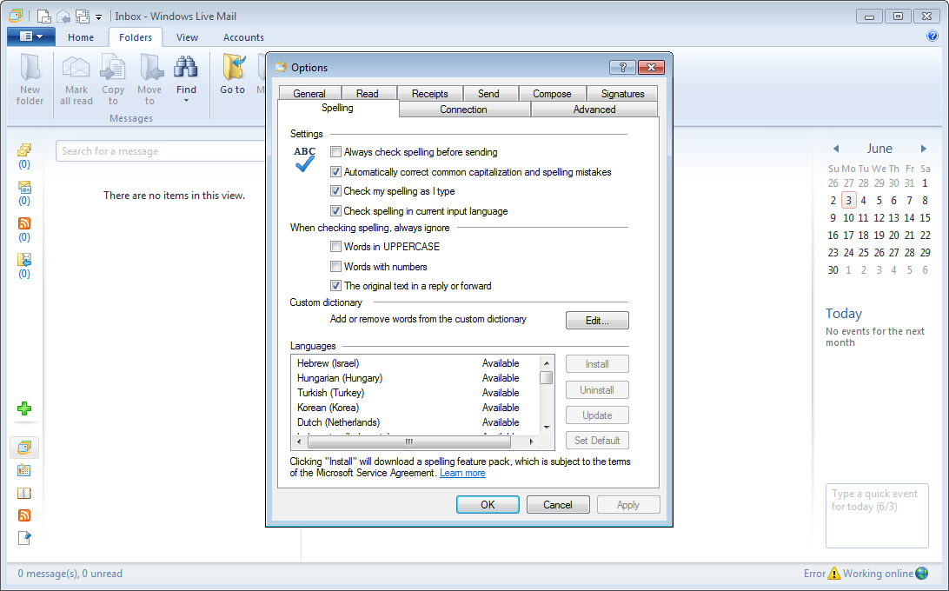The width and height of the screenshot is (949, 591).
Task: Toggle Words in UPPERCASE checkbox
Action: click(x=336, y=247)
